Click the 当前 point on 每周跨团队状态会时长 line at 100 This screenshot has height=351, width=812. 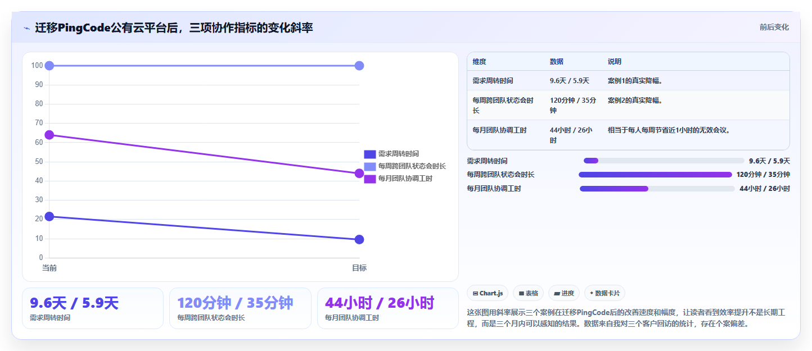49,66
